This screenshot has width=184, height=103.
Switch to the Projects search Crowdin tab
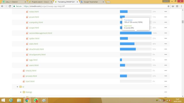(40, 2)
